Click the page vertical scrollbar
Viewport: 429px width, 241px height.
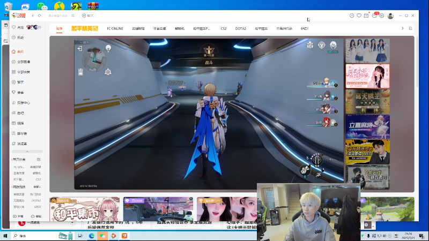click(x=417, y=62)
